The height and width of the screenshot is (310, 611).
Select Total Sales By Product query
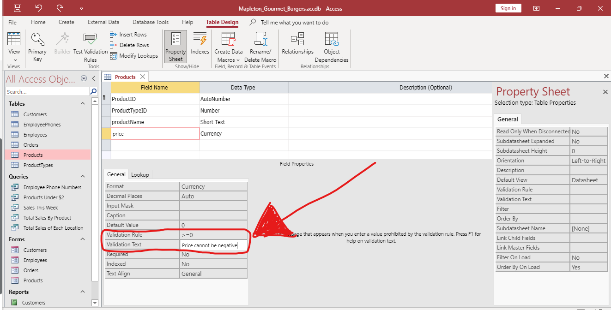pyautogui.click(x=48, y=218)
